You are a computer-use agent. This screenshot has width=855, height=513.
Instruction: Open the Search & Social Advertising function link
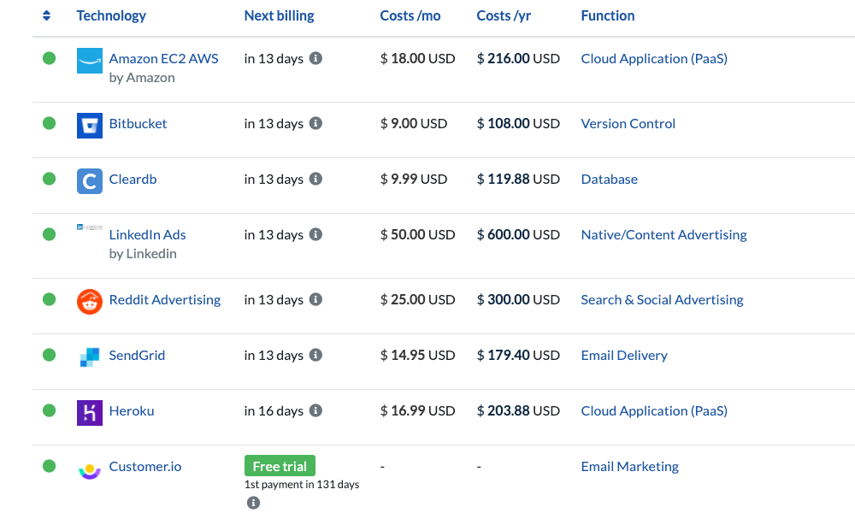point(662,300)
